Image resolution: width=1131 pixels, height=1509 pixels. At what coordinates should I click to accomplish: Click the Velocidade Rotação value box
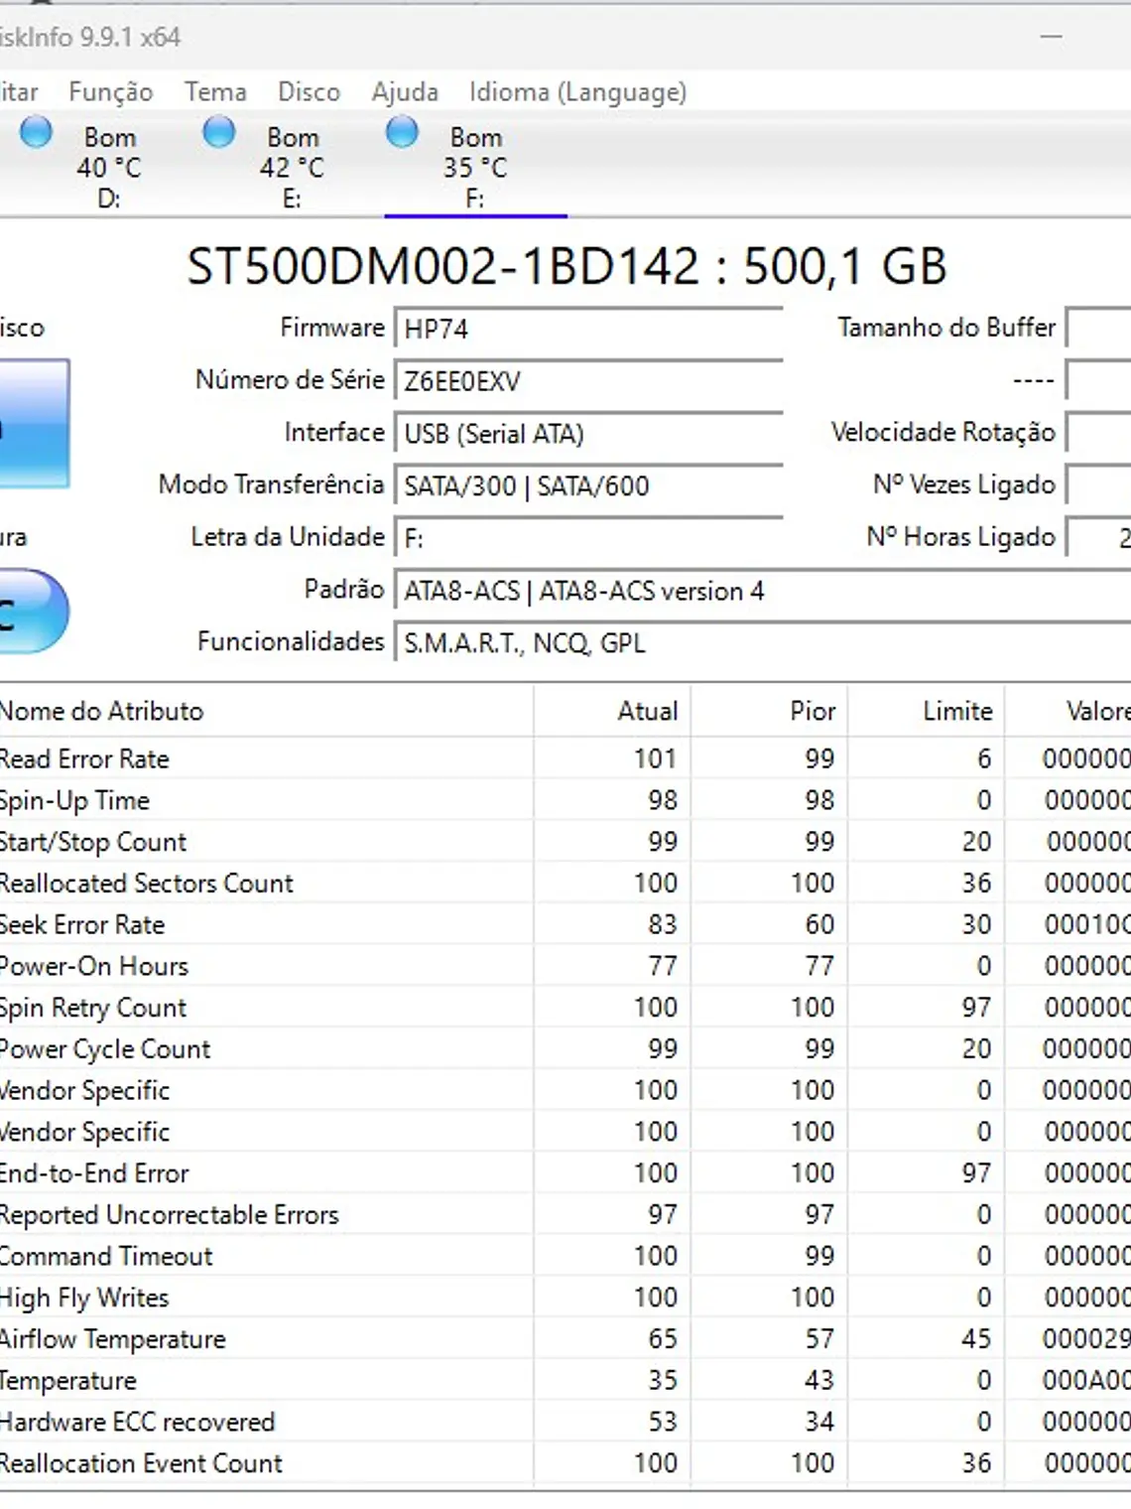1098,433
